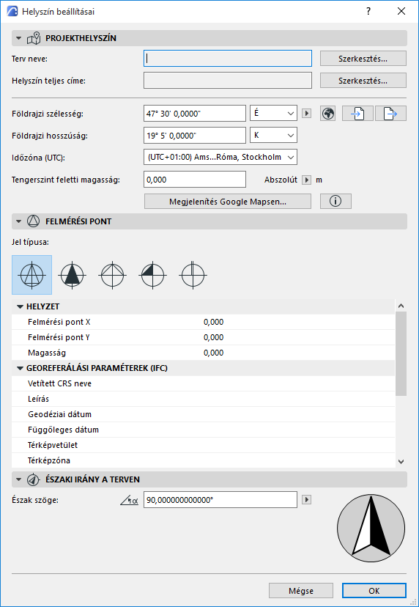Viewport: 419px width, 607px height.
Task: Click the Északi irány compass section icon
Action: [x=33, y=479]
